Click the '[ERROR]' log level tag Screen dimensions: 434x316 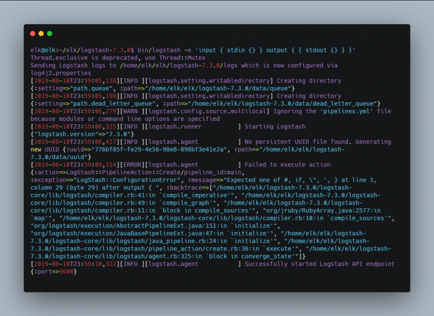tap(132, 165)
